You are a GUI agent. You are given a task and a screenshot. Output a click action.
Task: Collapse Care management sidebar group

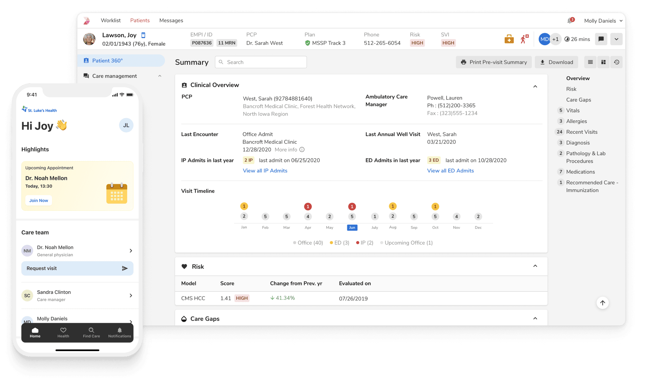point(160,76)
